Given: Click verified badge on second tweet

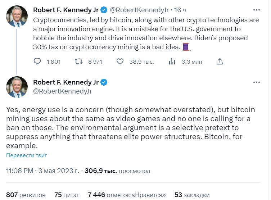Looking at the screenshot, I should [x=104, y=82].
